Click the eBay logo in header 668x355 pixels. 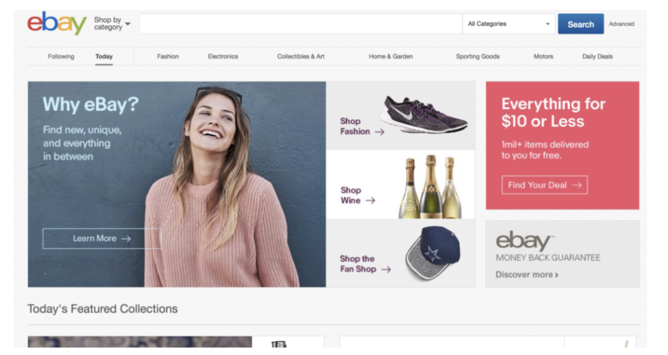pos(57,23)
